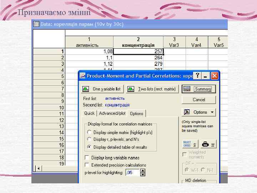
Task: Select row header 5 in data sheet
Action: [x=49, y=76]
